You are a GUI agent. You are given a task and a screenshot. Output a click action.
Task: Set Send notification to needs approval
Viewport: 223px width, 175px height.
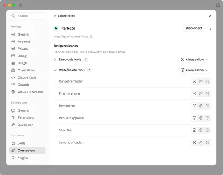coord(201,142)
